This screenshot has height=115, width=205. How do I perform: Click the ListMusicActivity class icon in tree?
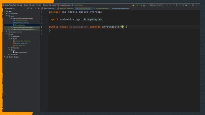tap(14, 20)
